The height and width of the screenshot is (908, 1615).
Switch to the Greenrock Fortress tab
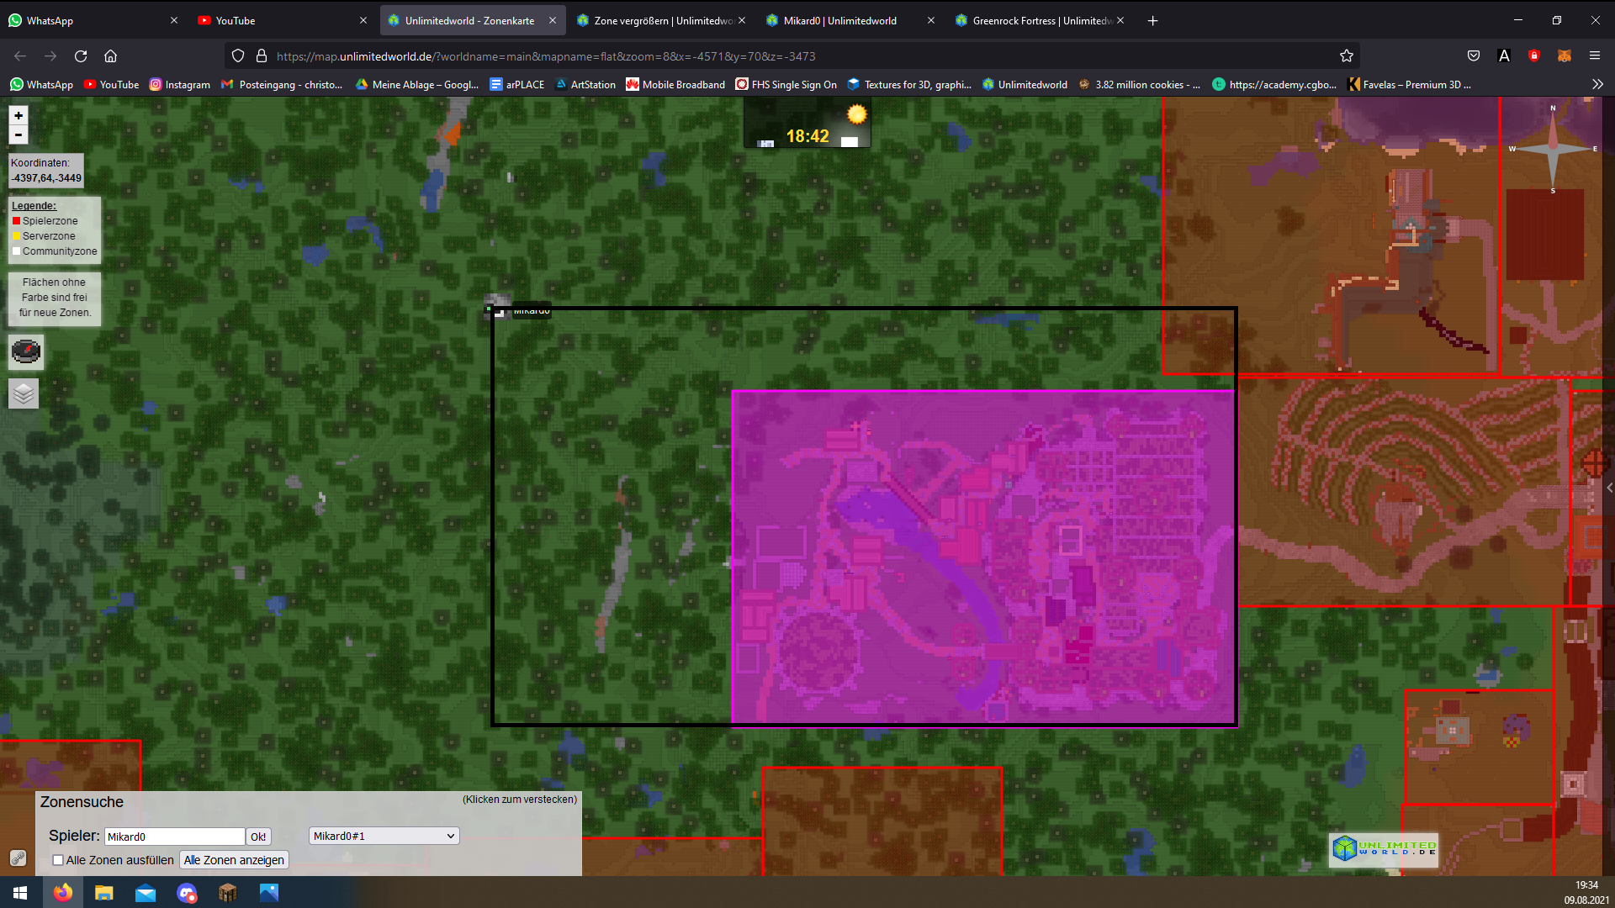pos(1040,20)
